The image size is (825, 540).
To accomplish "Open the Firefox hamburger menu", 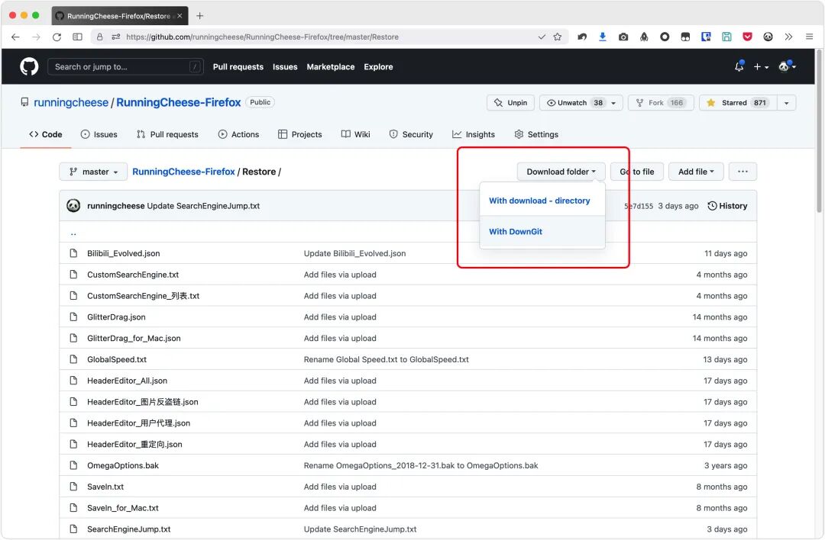I will 809,37.
